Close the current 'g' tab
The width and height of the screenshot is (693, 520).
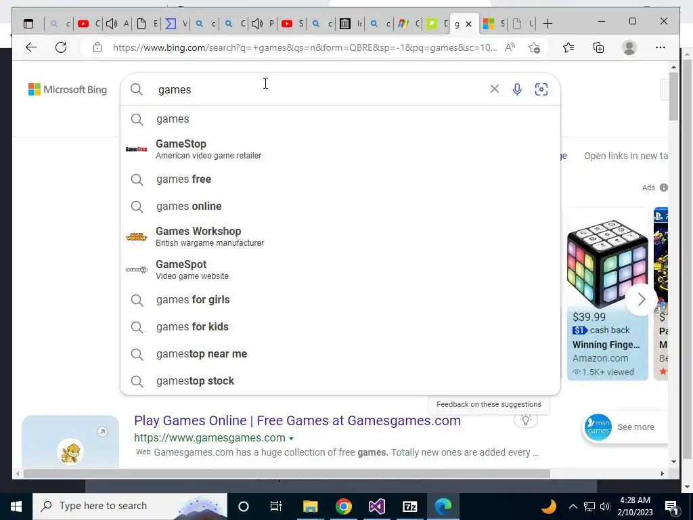469,24
